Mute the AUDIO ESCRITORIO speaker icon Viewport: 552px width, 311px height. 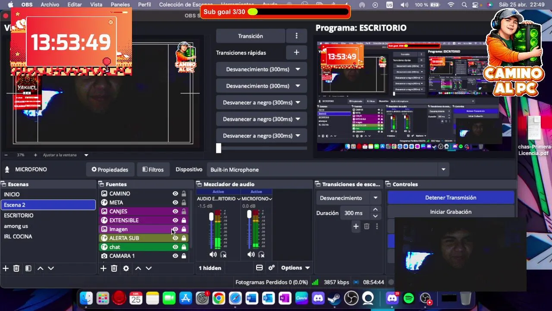click(x=213, y=254)
